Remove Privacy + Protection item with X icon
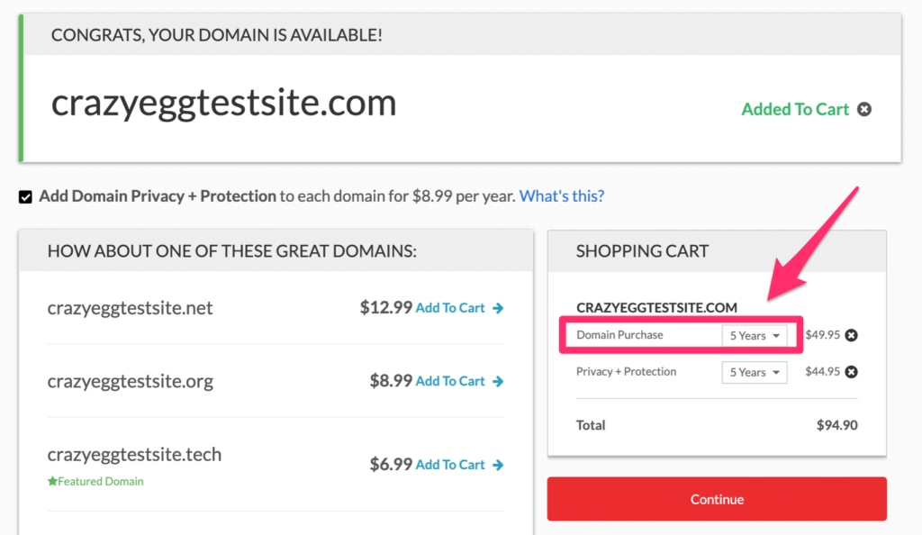922x535 pixels. 851,372
